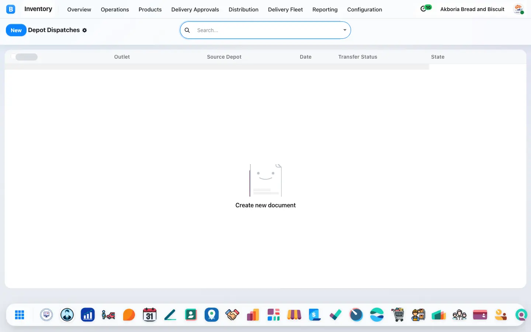The image size is (531, 332).
Task: Click the Depot Dispatches breadcrumb title
Action: tap(54, 30)
